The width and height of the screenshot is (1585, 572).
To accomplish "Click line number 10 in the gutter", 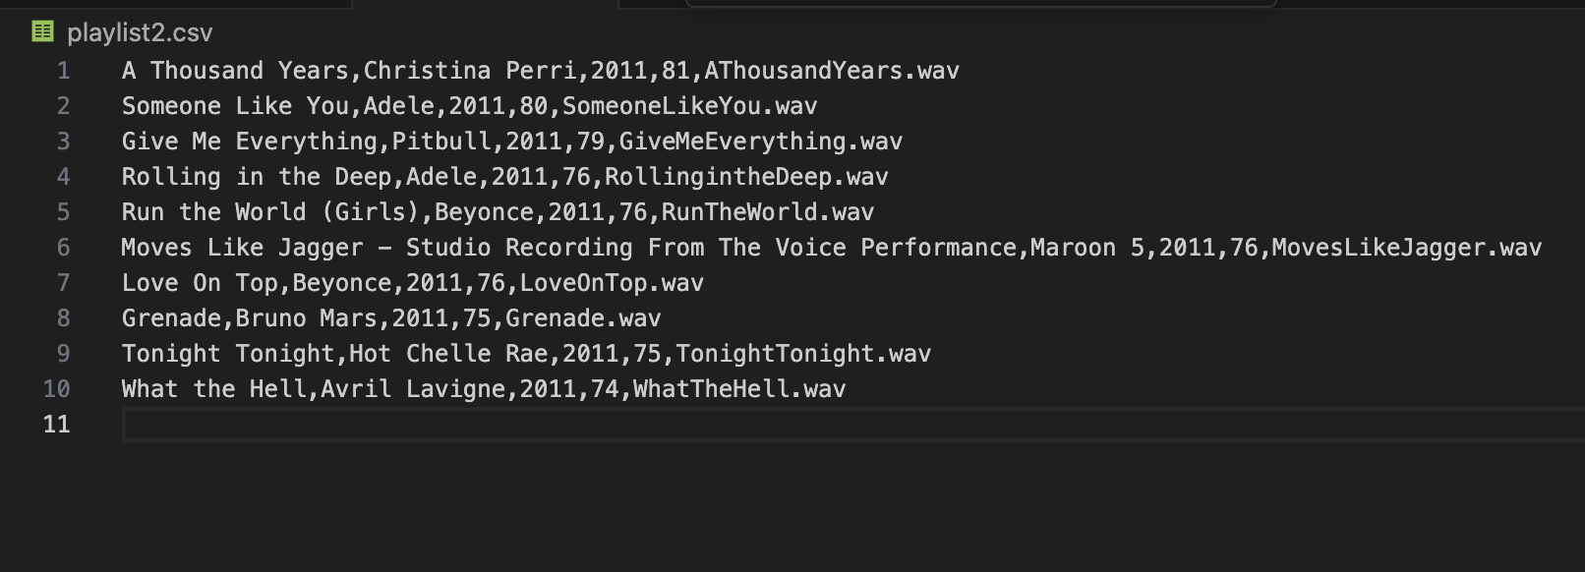I will [55, 388].
